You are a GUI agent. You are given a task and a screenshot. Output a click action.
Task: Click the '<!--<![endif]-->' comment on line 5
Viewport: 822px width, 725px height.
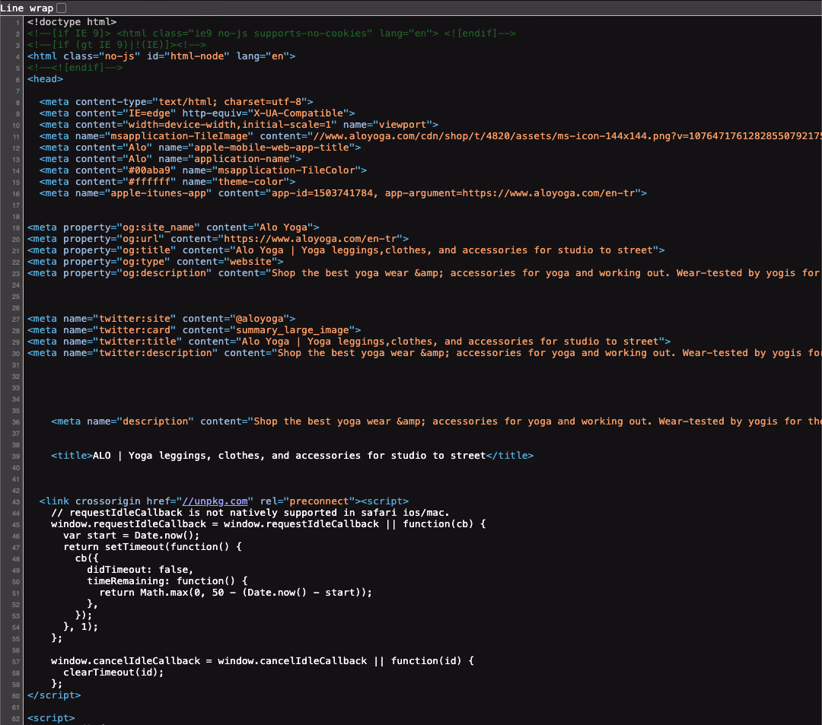click(75, 68)
